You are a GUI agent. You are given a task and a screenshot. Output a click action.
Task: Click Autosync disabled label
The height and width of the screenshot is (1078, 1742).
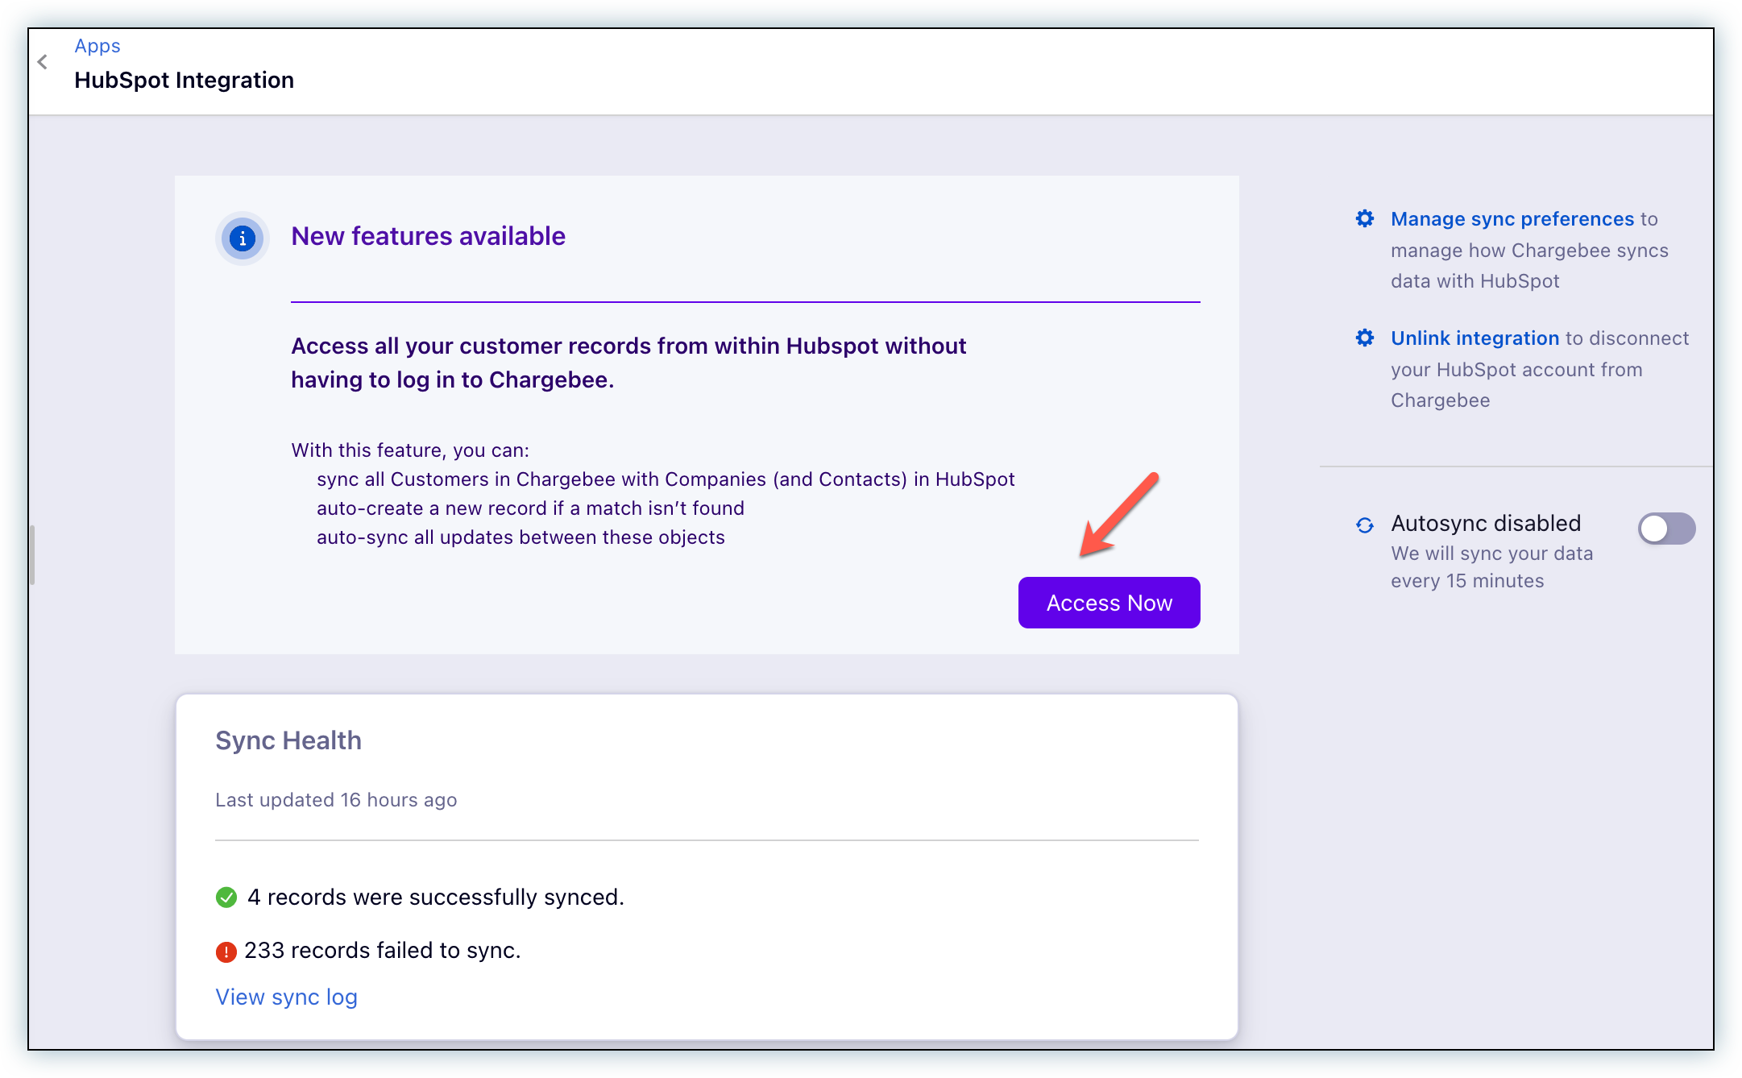(x=1485, y=523)
